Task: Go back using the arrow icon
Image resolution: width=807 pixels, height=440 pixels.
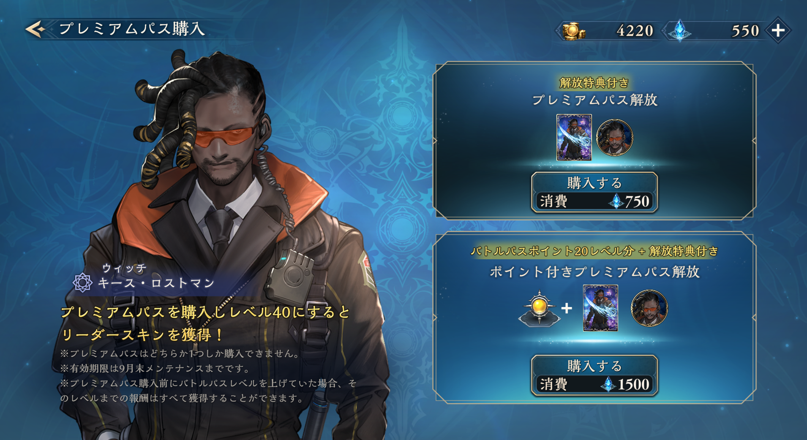Action: [x=35, y=29]
